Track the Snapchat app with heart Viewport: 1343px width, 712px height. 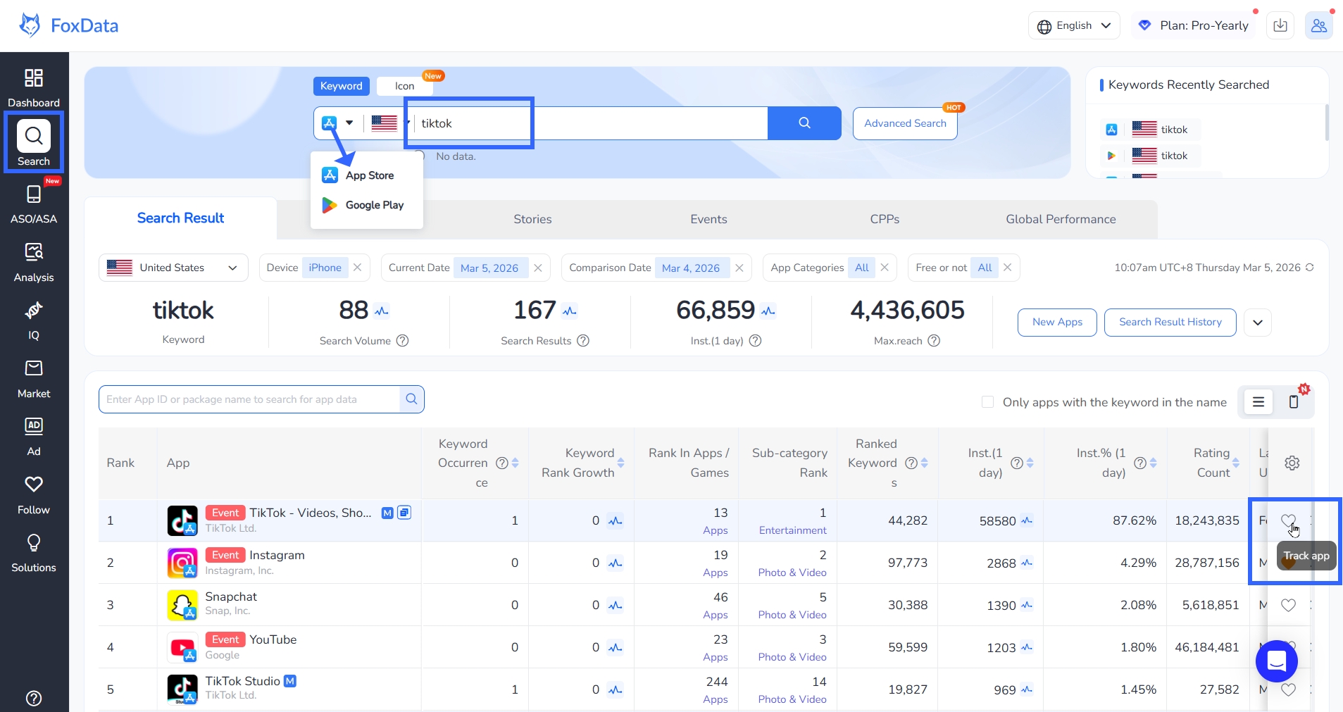[1287, 605]
